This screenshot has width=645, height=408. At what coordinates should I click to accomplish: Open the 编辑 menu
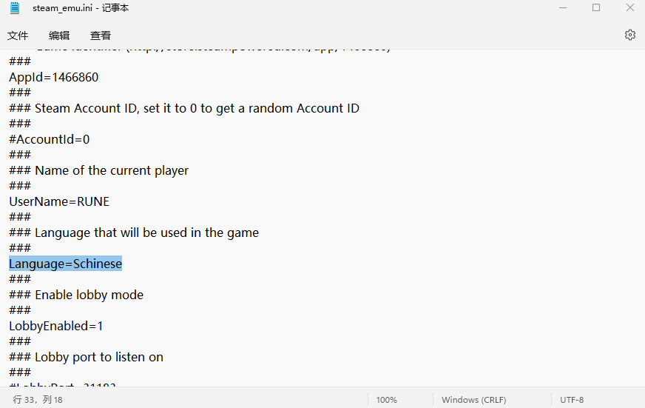[59, 36]
